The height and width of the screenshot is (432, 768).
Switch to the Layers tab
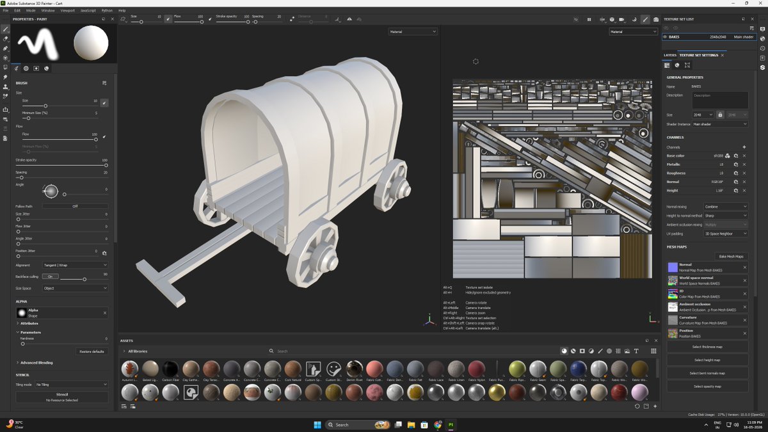coord(669,55)
